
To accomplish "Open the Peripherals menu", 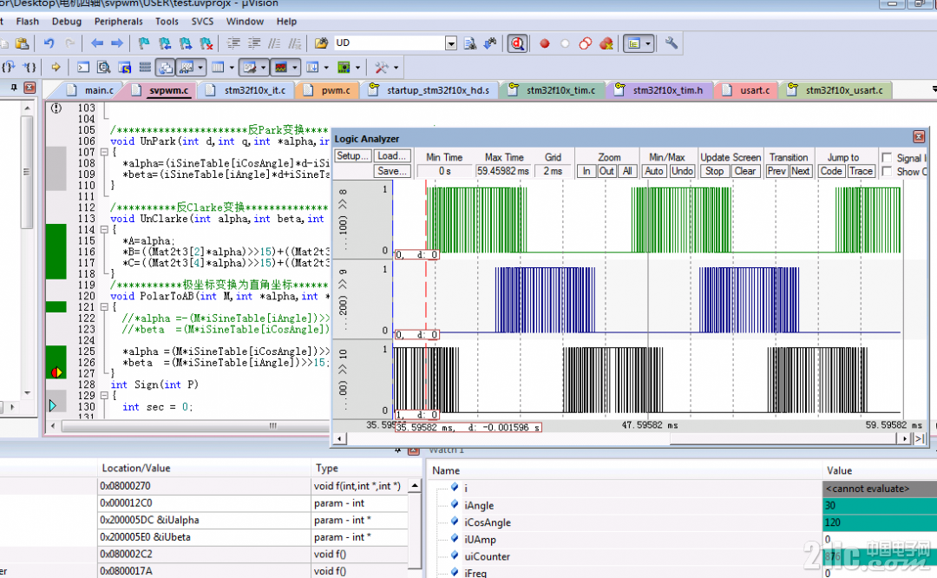I will tap(118, 22).
